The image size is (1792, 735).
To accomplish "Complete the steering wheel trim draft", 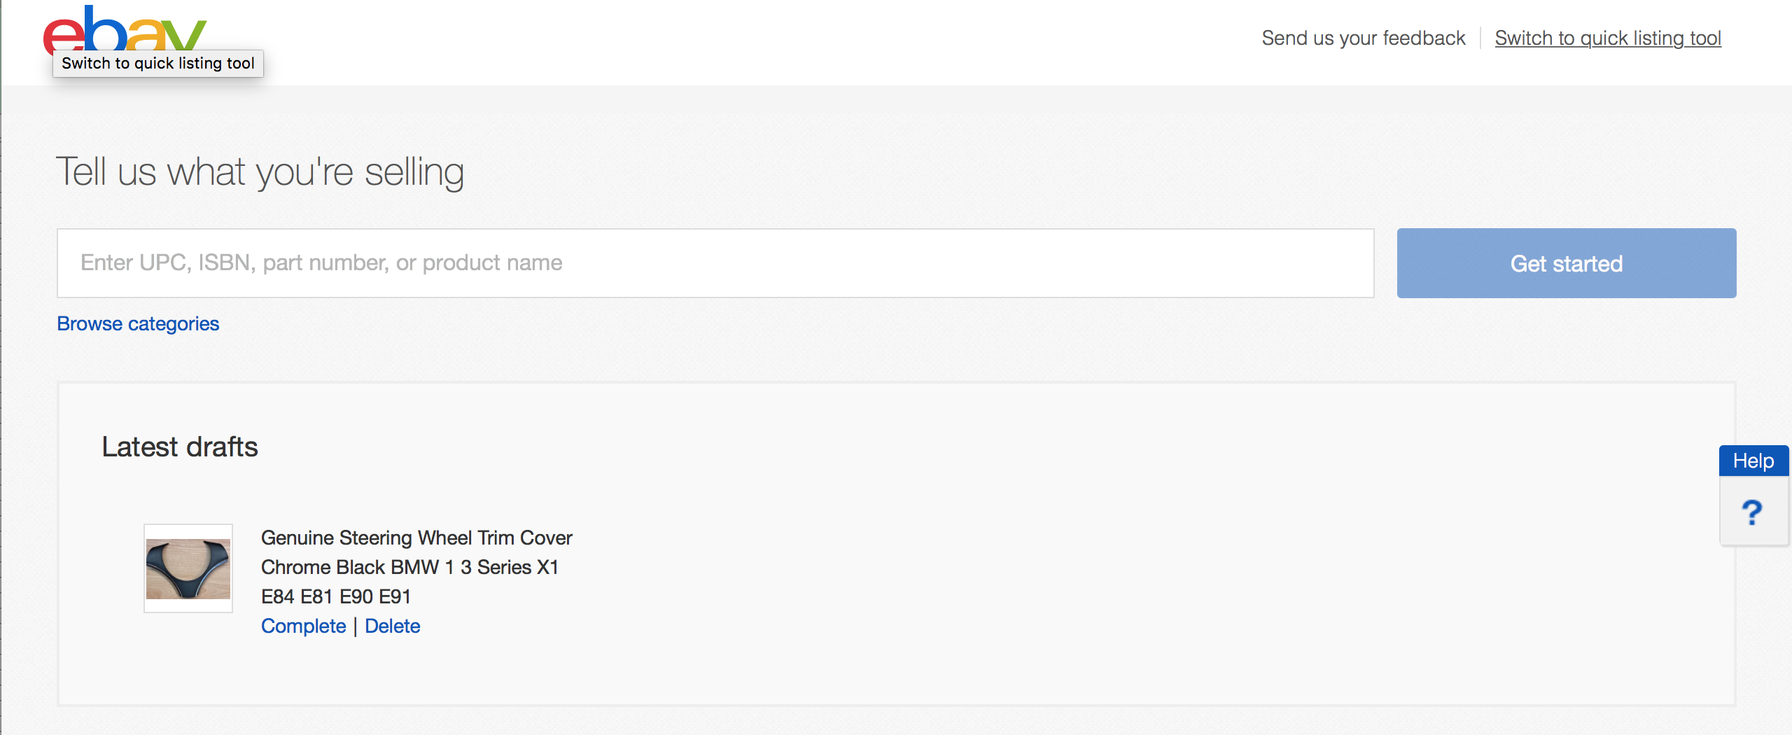I will coord(303,626).
